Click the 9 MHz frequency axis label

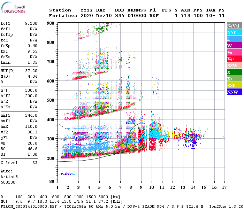click(141, 187)
